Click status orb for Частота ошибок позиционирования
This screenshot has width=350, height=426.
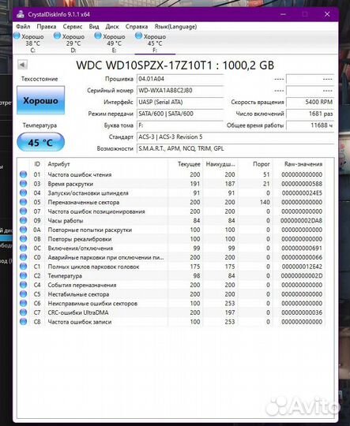24,211
